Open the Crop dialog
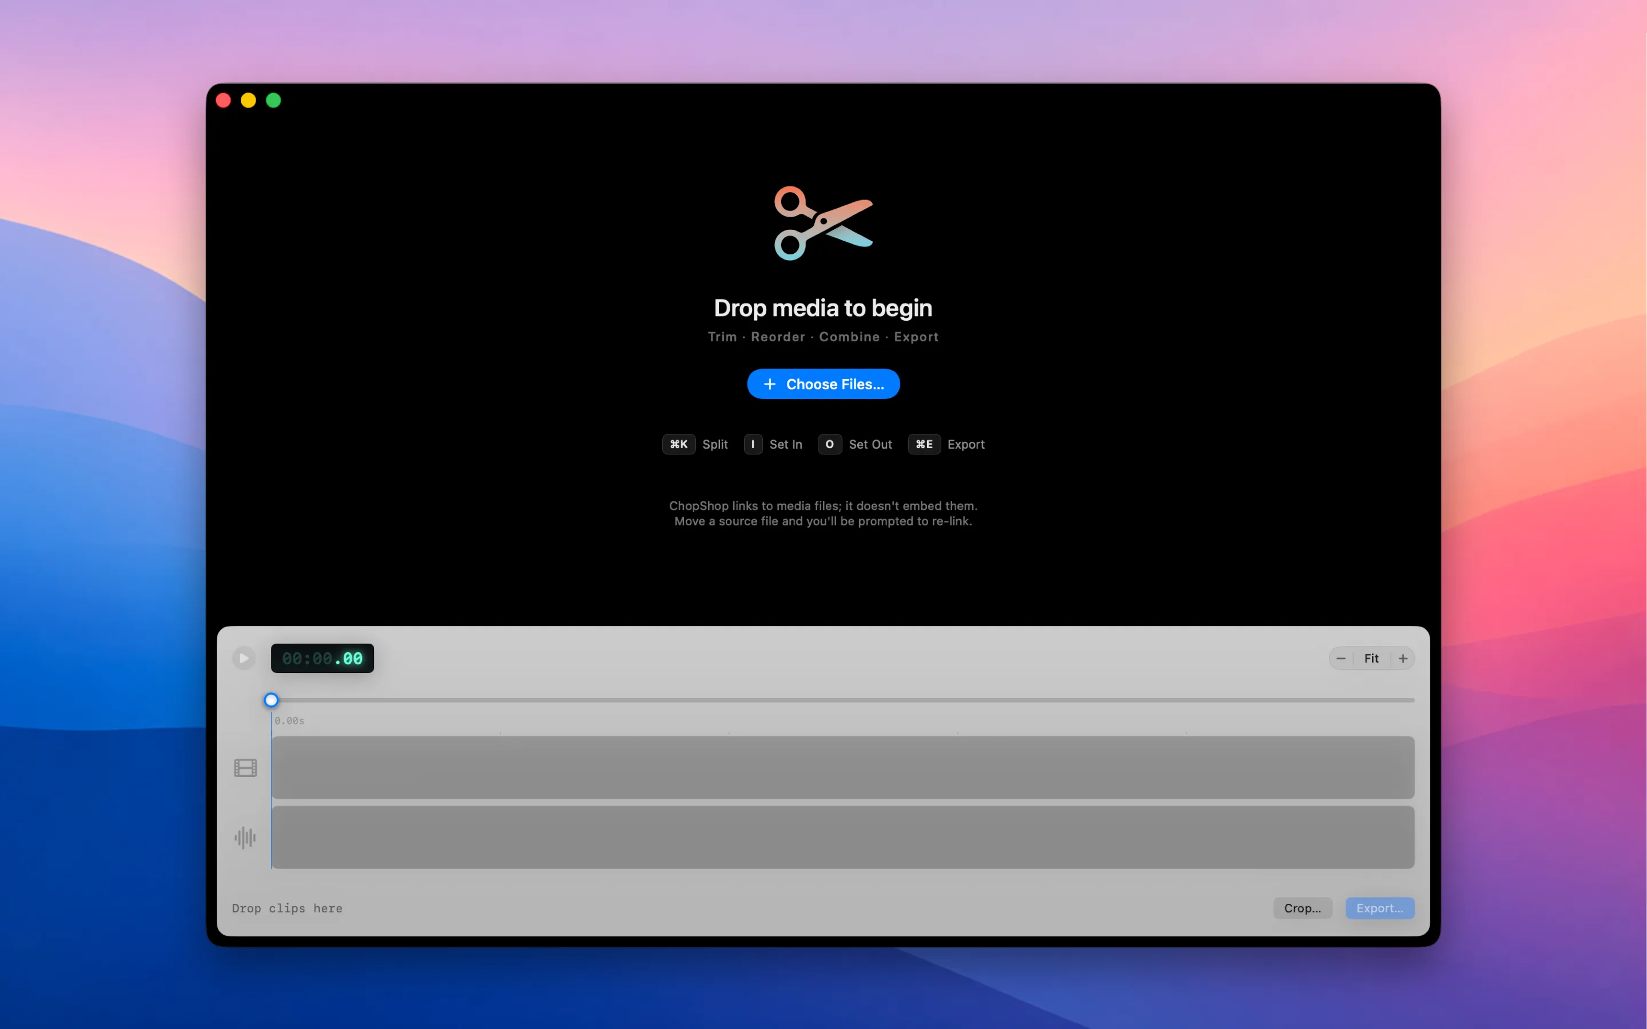This screenshot has height=1029, width=1647. [x=1302, y=908]
